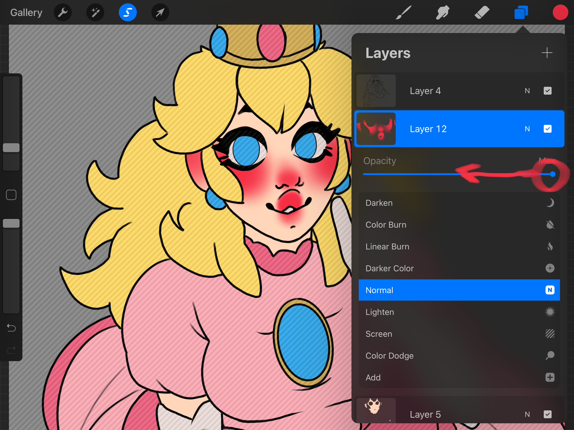The width and height of the screenshot is (574, 430).
Task: Toggle visibility of Layer 4
Action: [x=547, y=91]
